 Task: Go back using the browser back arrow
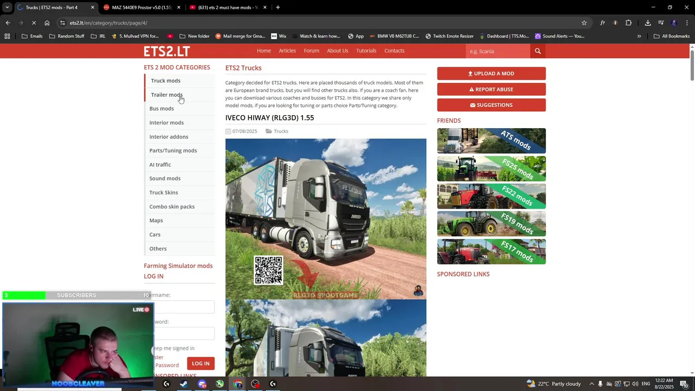(8, 23)
